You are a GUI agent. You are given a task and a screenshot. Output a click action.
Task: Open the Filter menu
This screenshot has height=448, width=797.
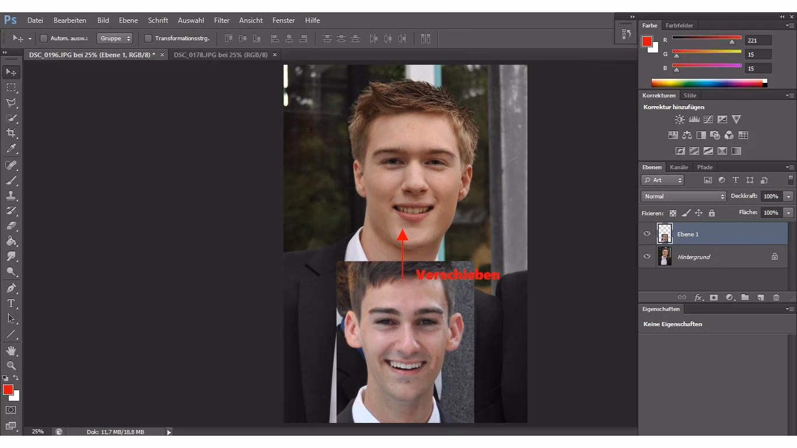[x=222, y=20]
